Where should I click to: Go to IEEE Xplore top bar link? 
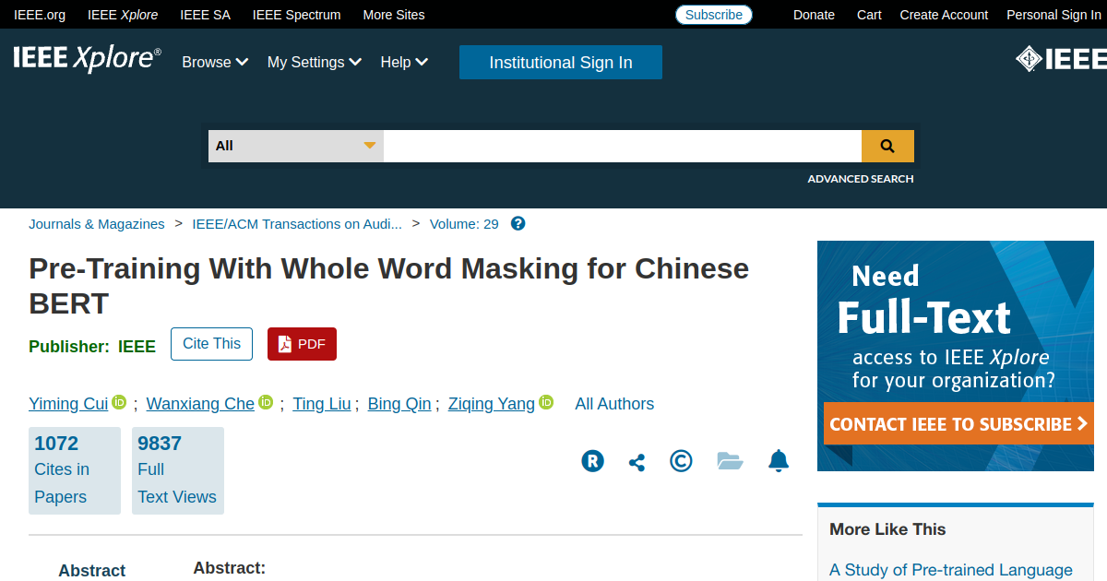123,15
